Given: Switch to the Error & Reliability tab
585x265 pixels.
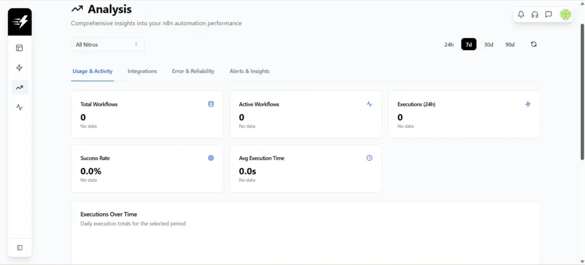Looking at the screenshot, I should [x=193, y=71].
